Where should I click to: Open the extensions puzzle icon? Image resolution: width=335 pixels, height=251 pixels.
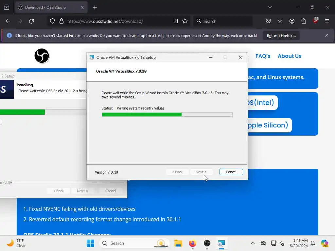(304, 21)
